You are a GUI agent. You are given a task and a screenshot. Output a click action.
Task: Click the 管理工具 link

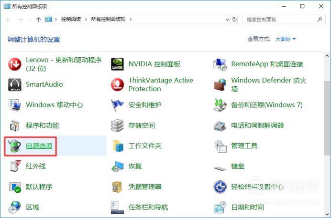(244, 146)
